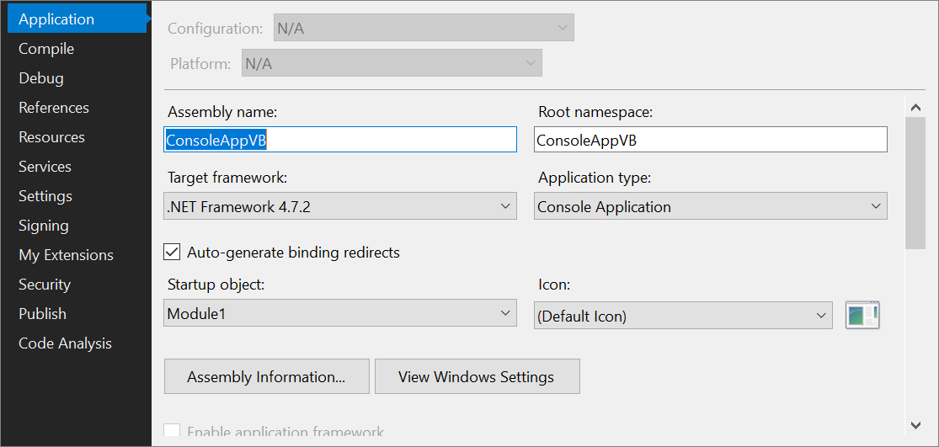Open the Application type dropdown
Image resolution: width=939 pixels, height=447 pixels.
tap(710, 206)
